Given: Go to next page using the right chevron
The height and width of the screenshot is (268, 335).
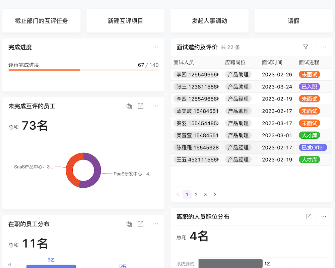Looking at the screenshot, I should tap(215, 194).
